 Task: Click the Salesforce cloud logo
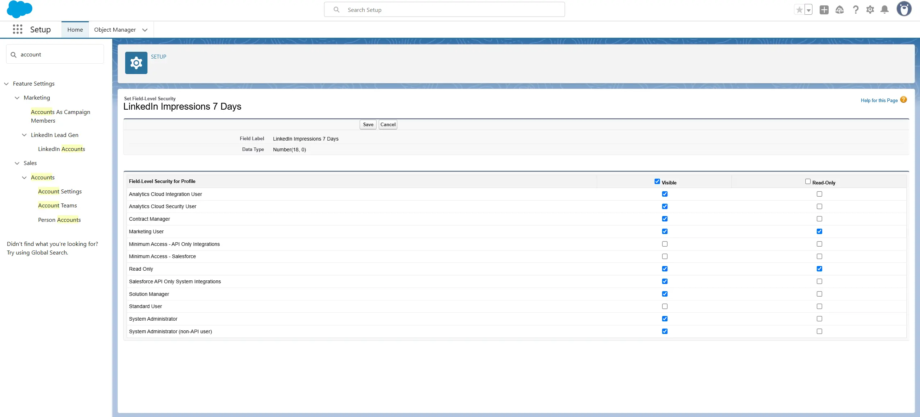tap(19, 9)
